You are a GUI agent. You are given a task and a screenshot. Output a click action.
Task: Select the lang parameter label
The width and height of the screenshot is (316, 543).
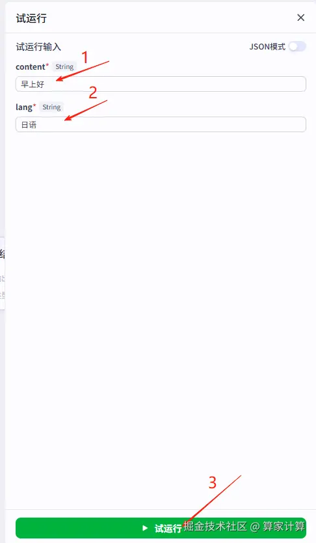(24, 107)
